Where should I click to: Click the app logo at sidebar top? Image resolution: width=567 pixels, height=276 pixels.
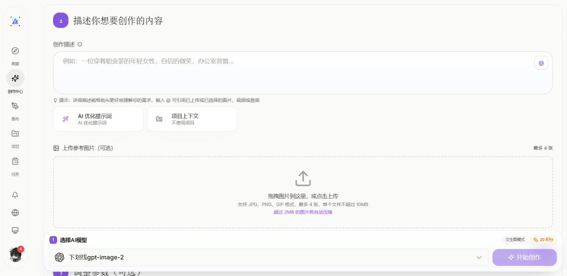(15, 22)
